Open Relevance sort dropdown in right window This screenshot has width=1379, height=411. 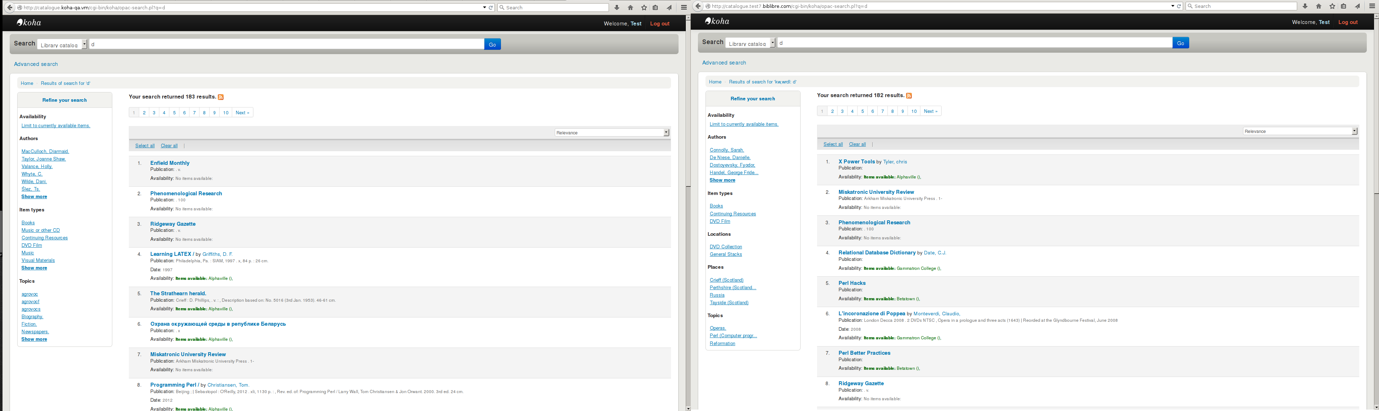pos(1300,132)
